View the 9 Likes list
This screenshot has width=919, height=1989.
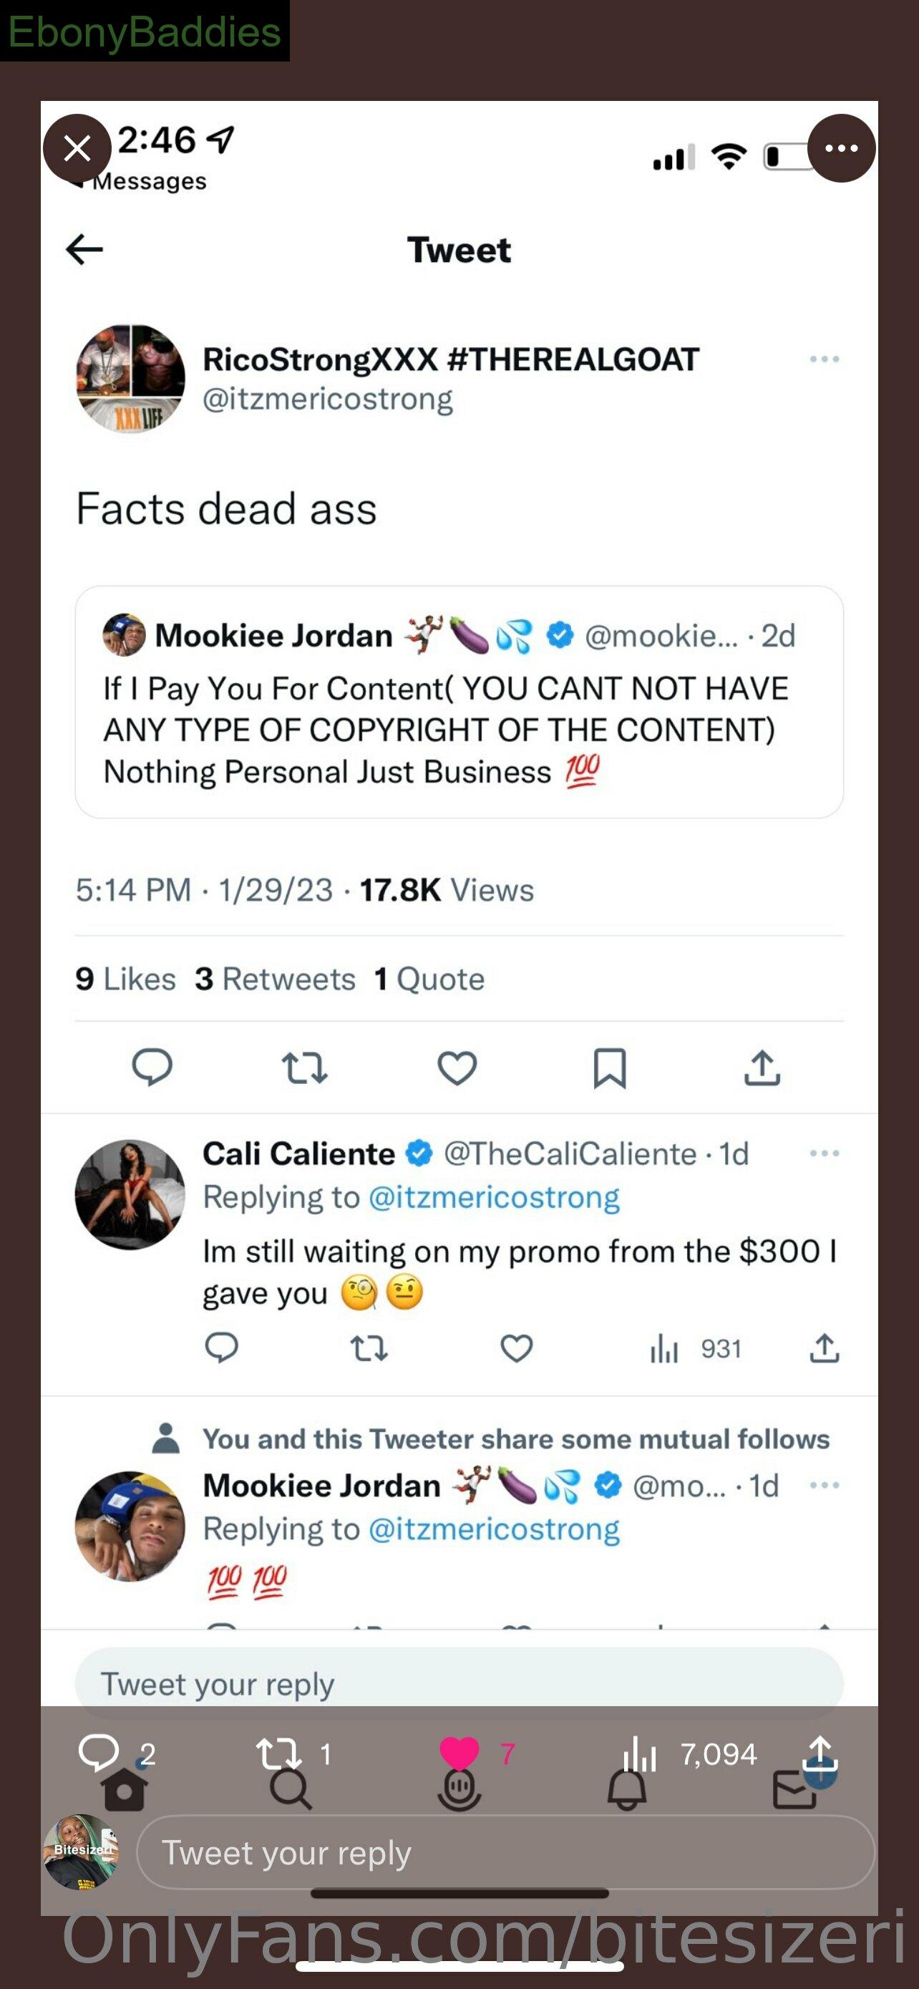[x=125, y=978]
